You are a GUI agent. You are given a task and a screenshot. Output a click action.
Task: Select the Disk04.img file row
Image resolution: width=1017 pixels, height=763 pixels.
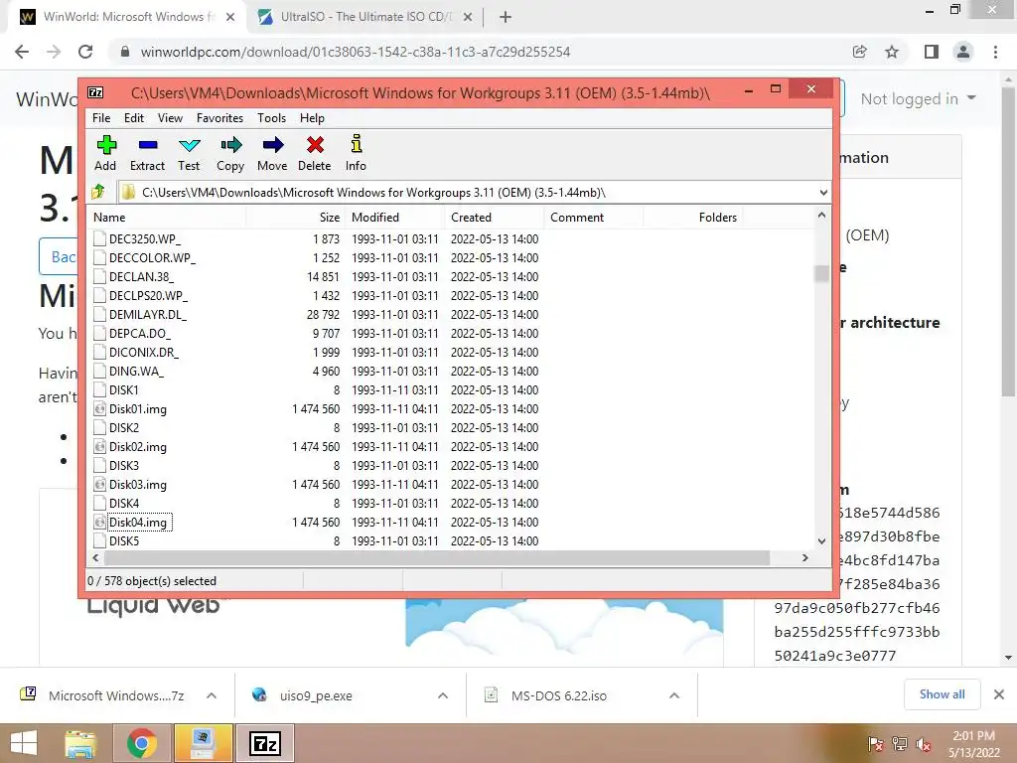click(x=452, y=523)
